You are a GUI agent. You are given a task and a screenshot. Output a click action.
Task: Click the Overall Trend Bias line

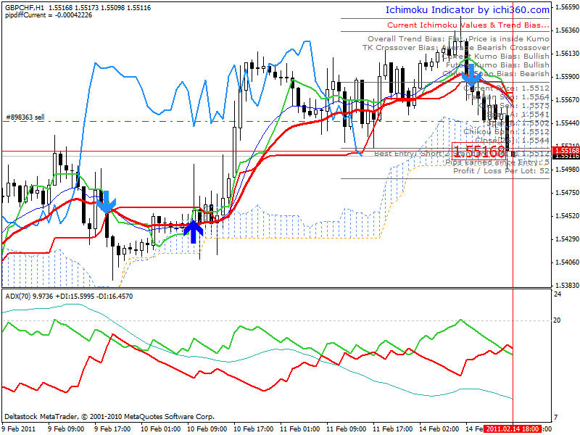point(458,39)
